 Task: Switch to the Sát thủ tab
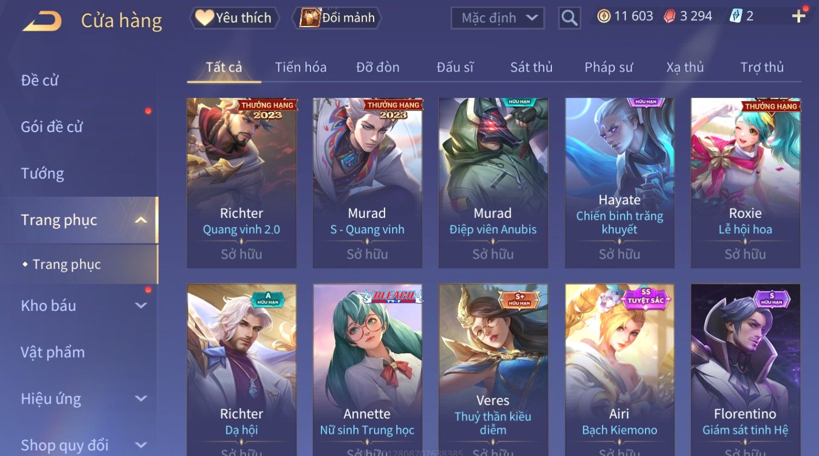click(531, 67)
